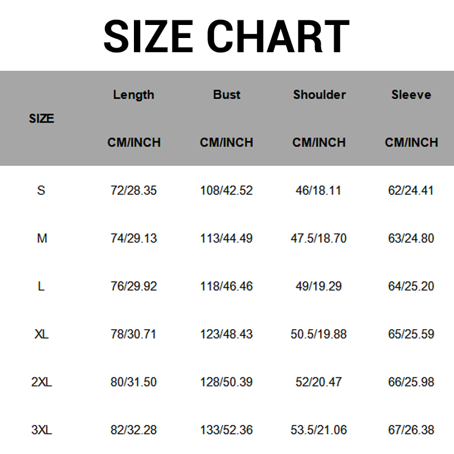The width and height of the screenshot is (454, 454).
Task: Select the Length column header
Action: pos(133,95)
